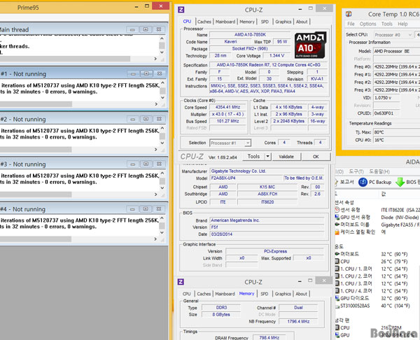Viewport: 420px width, 340px height.
Task: Open the About tab in top CPU-Z
Action: point(302,22)
